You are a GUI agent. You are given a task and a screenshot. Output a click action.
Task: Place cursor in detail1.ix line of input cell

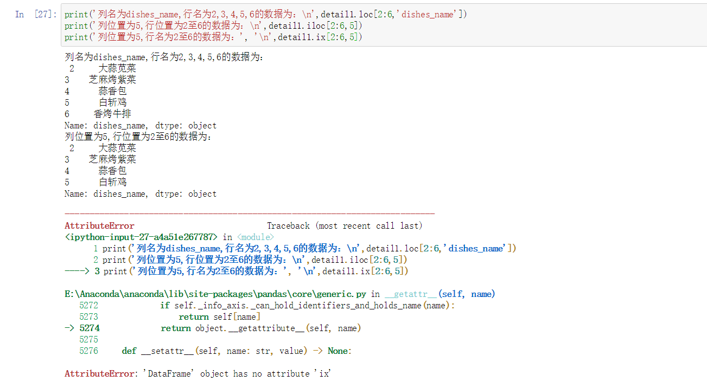tap(214, 37)
